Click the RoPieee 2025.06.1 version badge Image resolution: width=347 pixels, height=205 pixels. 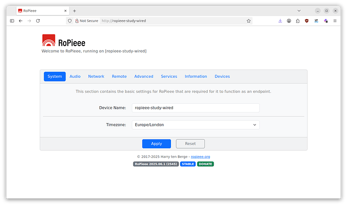pos(156,164)
